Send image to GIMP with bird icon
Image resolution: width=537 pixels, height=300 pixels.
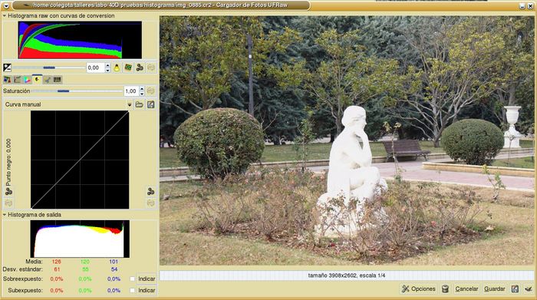pyautogui.click(x=529, y=289)
